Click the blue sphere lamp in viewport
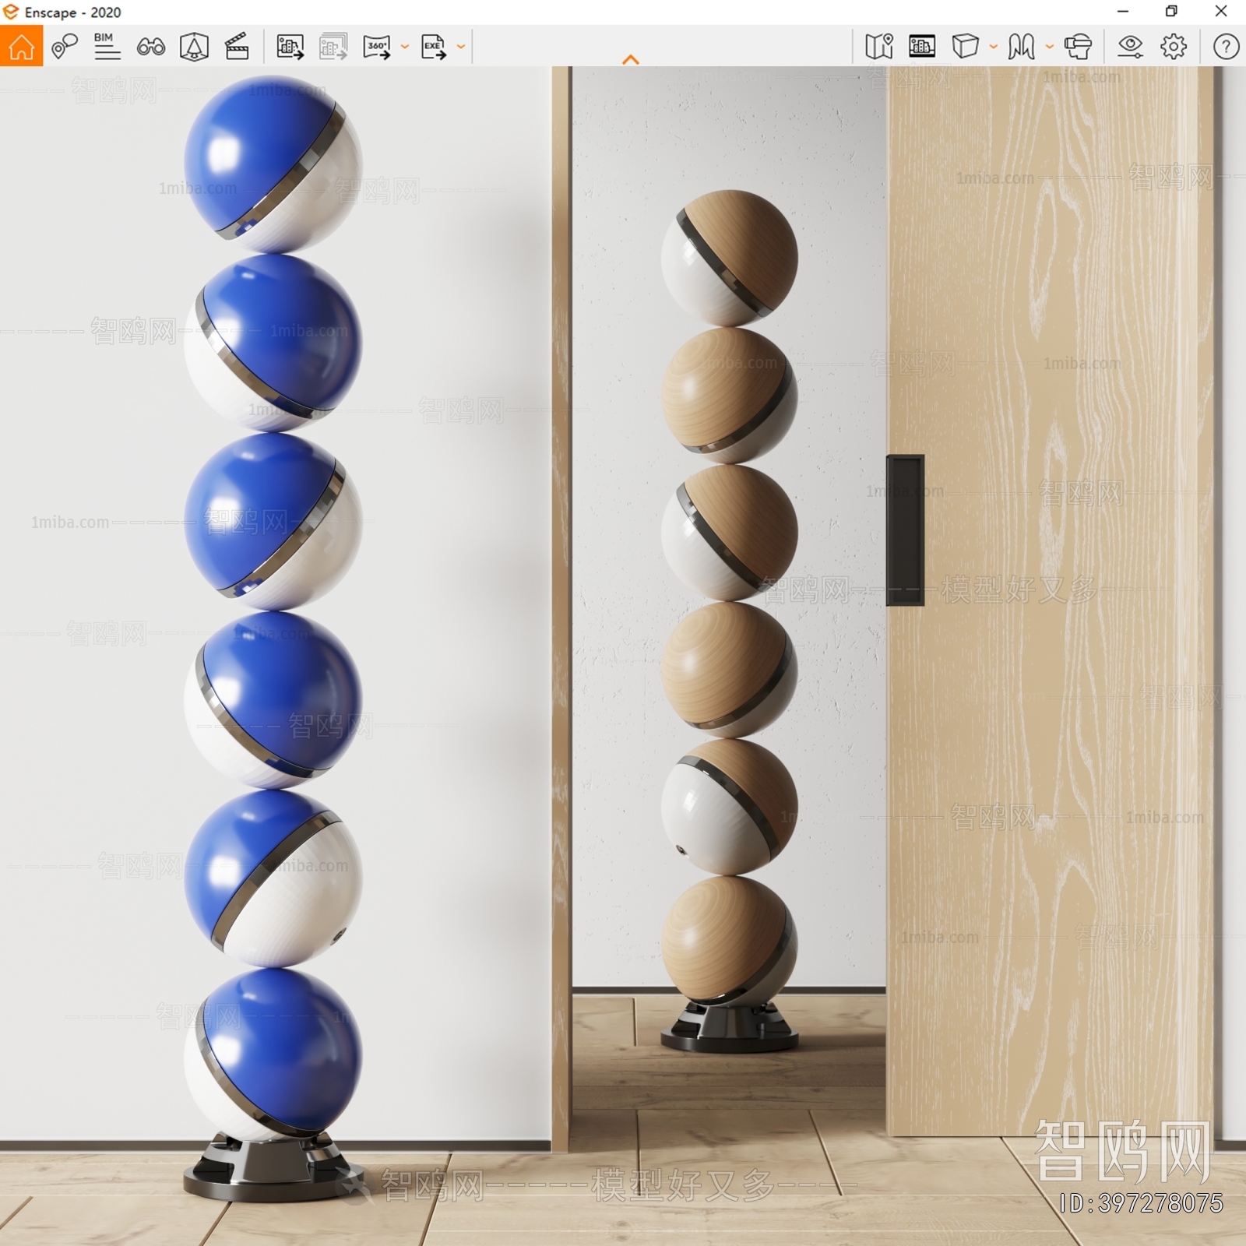This screenshot has width=1246, height=1246. pyautogui.click(x=273, y=637)
